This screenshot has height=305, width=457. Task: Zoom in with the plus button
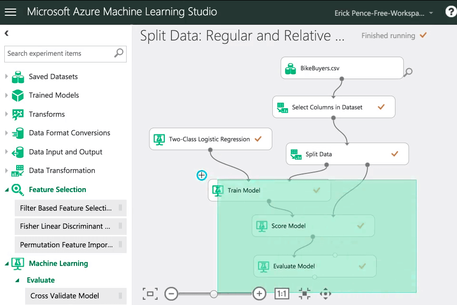tap(259, 294)
